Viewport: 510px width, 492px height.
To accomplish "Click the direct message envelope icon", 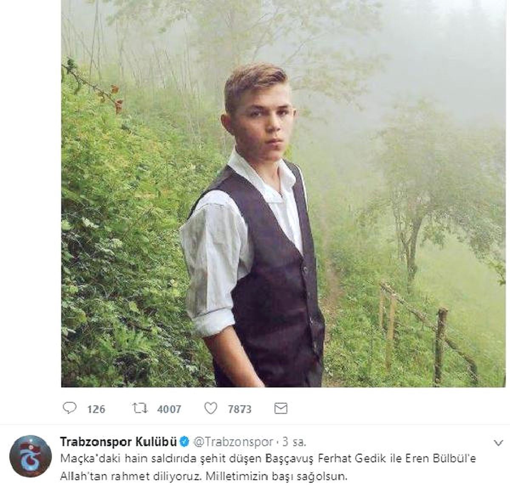I will pyautogui.click(x=281, y=408).
